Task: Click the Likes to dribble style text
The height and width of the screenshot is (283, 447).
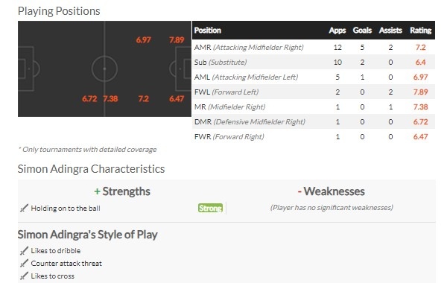Action: 56,251
